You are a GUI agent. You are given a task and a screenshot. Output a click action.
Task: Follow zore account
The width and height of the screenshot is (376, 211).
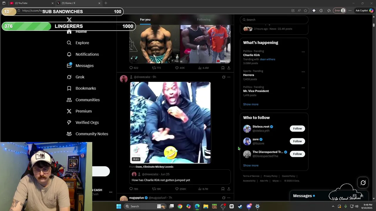click(297, 141)
